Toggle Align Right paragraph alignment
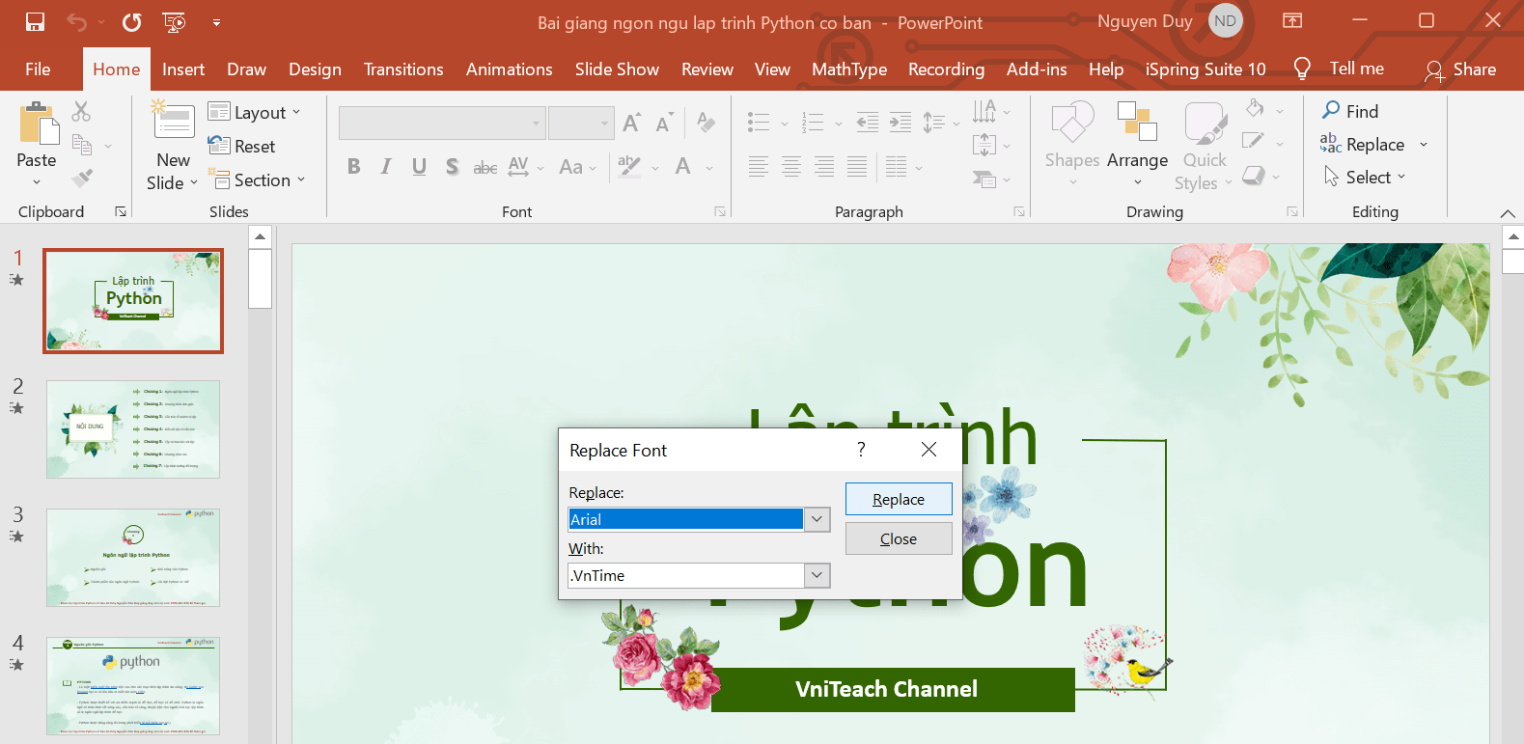1524x744 pixels. (x=824, y=167)
